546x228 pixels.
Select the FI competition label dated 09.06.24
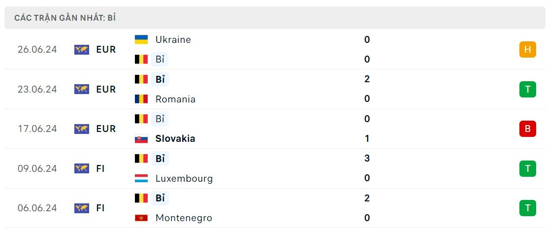pos(100,168)
